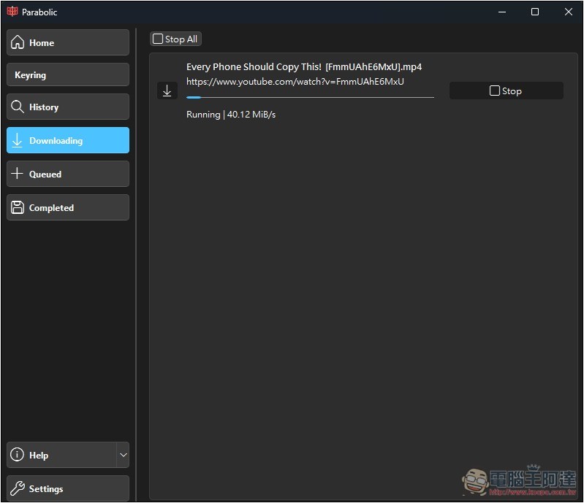Switch to the Queued downloads page
Image resolution: width=584 pixels, height=503 pixels.
(x=67, y=174)
